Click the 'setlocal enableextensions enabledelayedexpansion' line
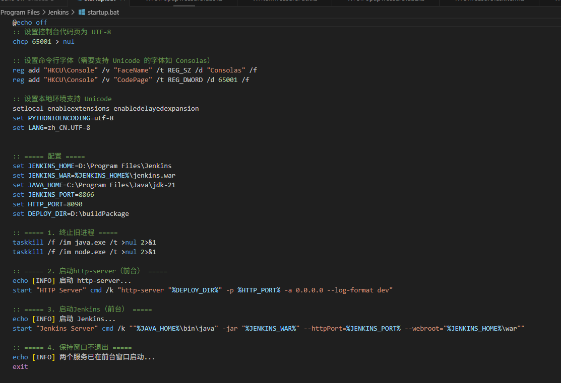This screenshot has height=383, width=561. (x=106, y=108)
